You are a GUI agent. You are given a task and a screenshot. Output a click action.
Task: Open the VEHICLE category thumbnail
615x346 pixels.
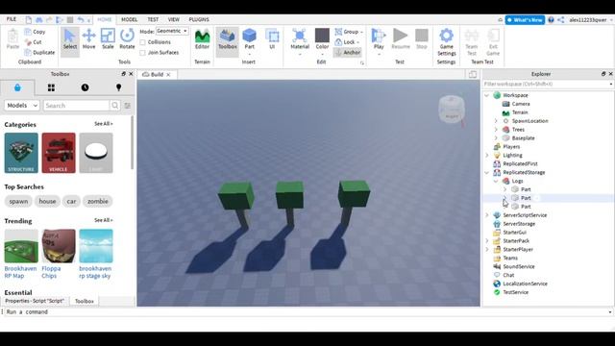click(x=59, y=153)
